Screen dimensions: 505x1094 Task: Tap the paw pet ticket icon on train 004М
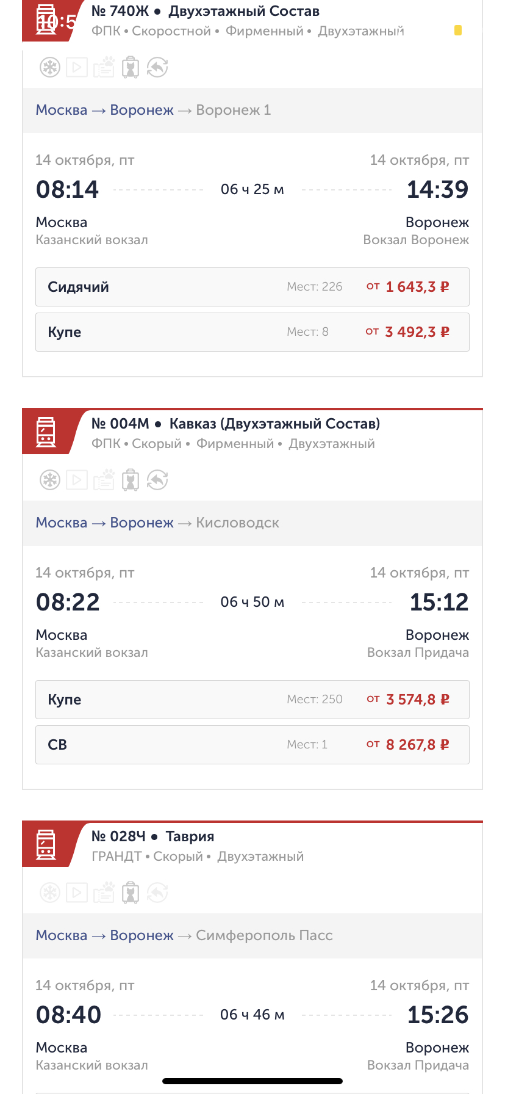coord(104,480)
